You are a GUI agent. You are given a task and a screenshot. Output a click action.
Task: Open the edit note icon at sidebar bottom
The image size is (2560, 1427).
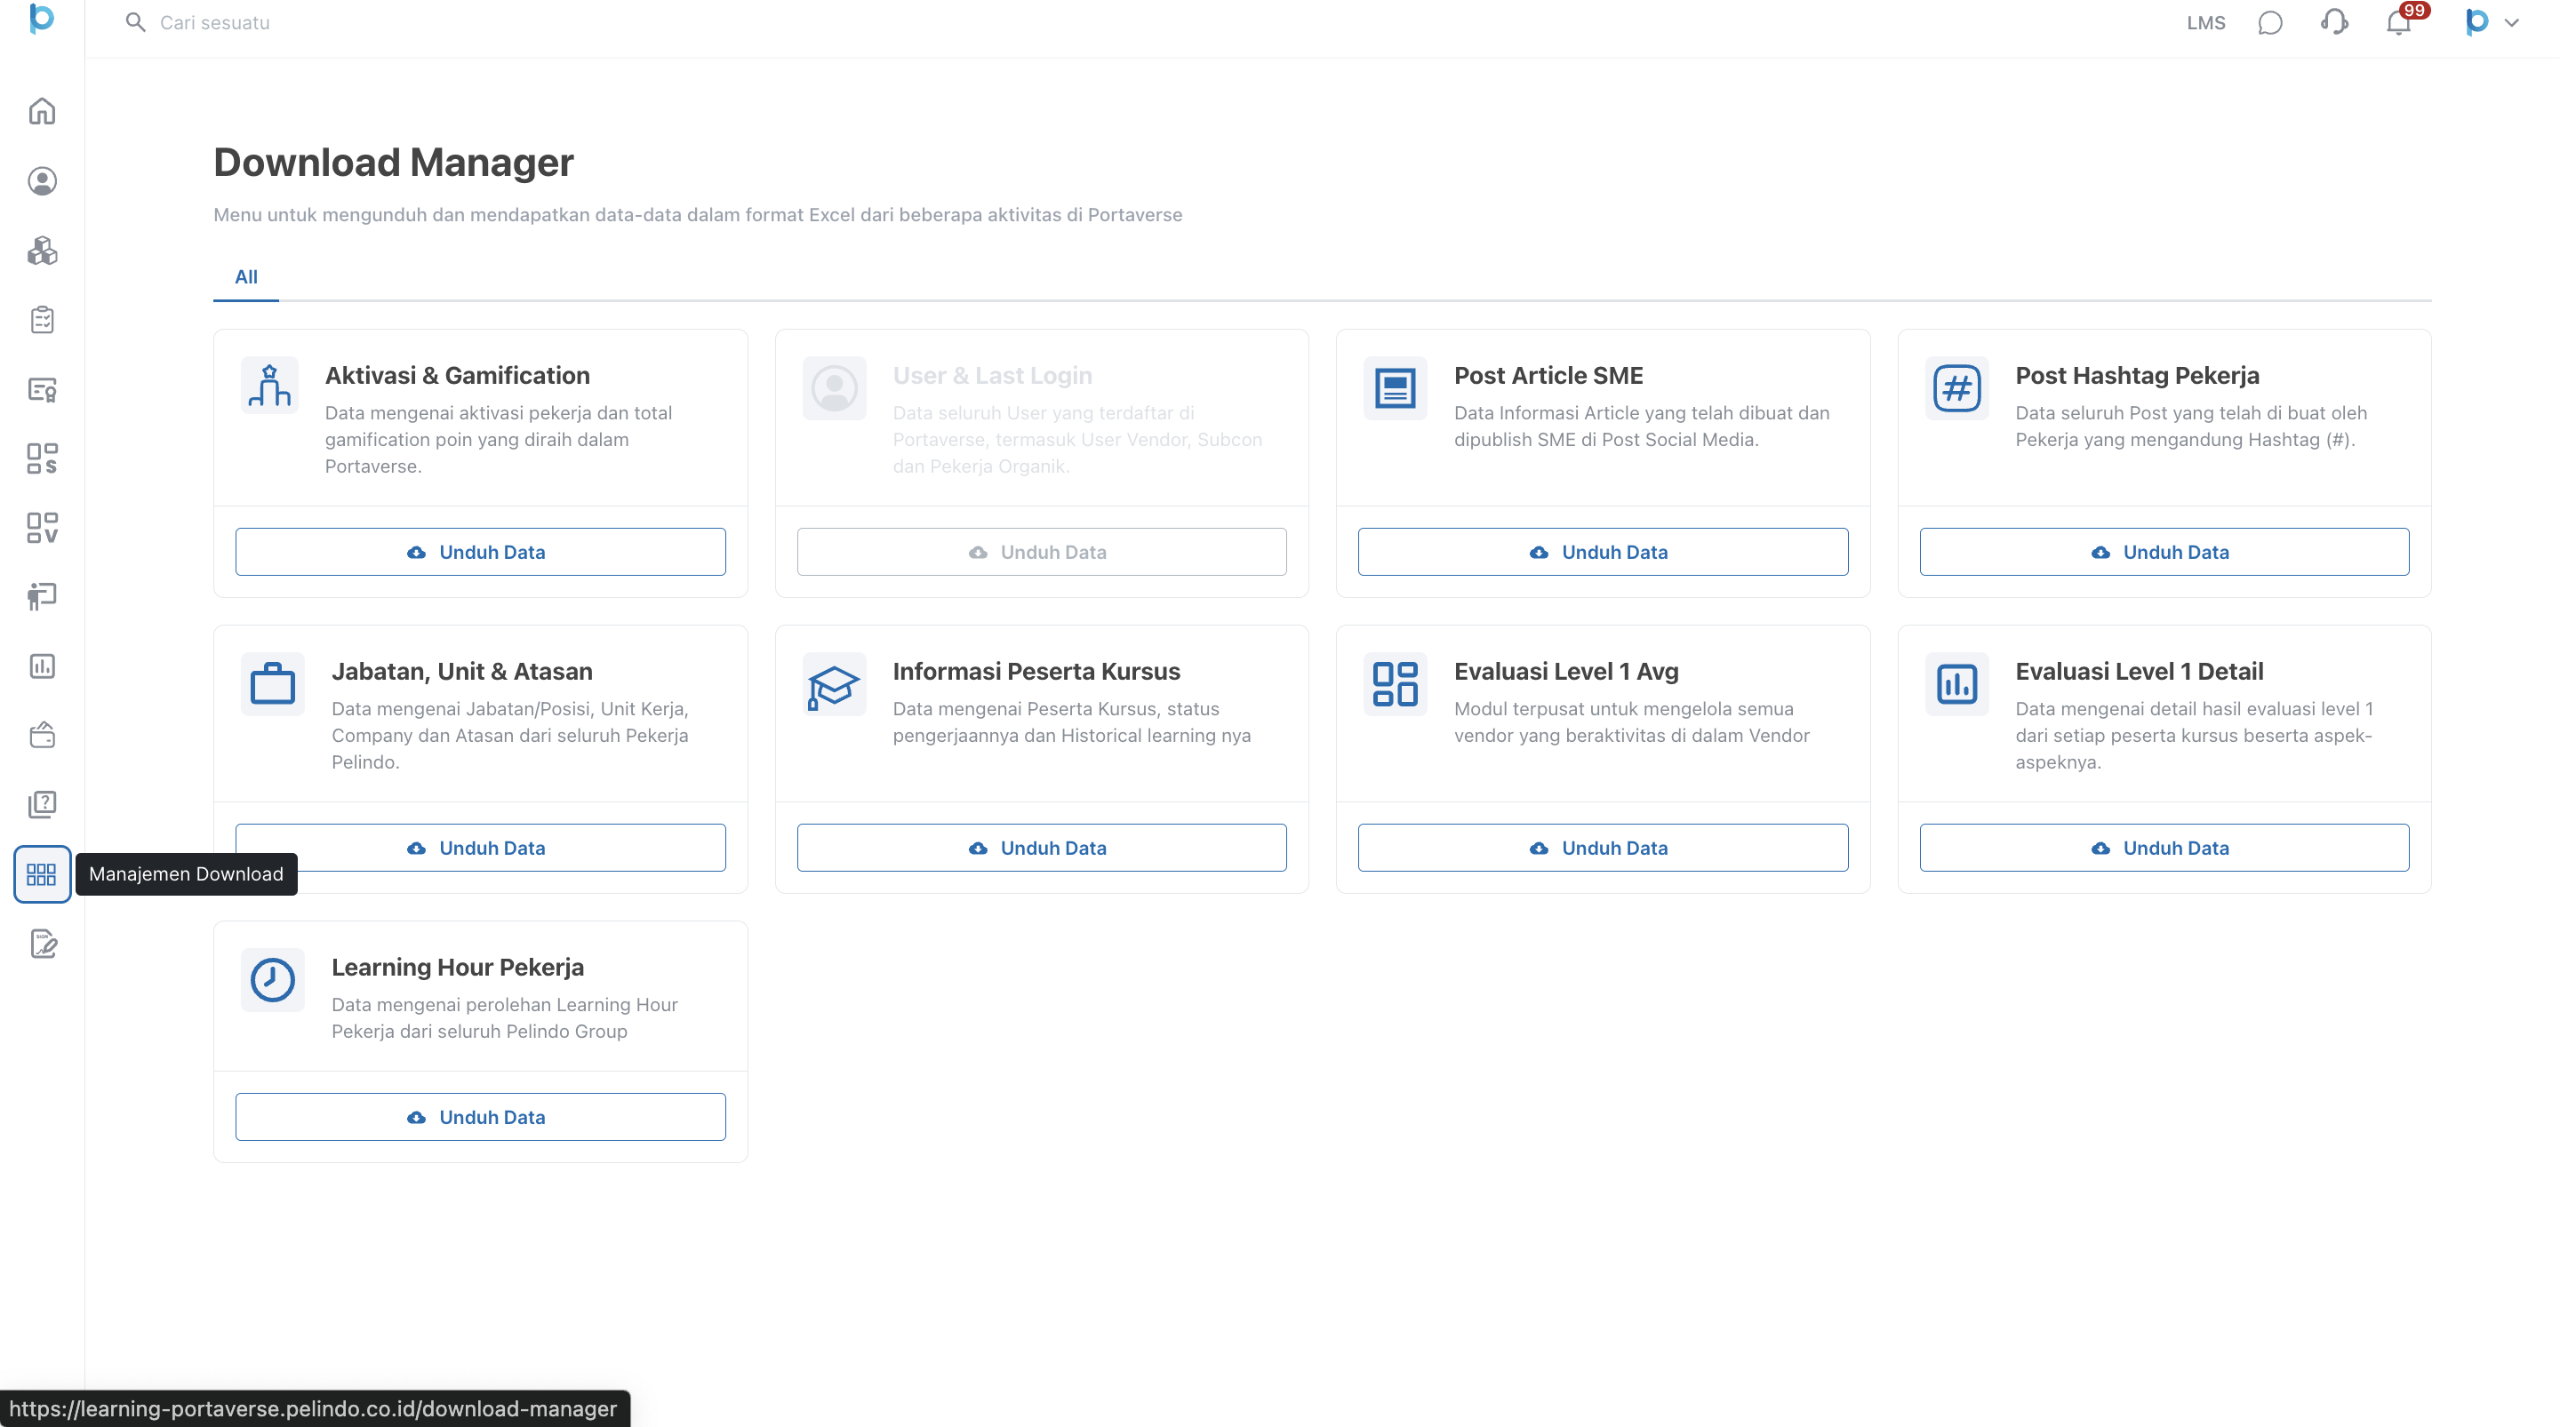coord(42,943)
